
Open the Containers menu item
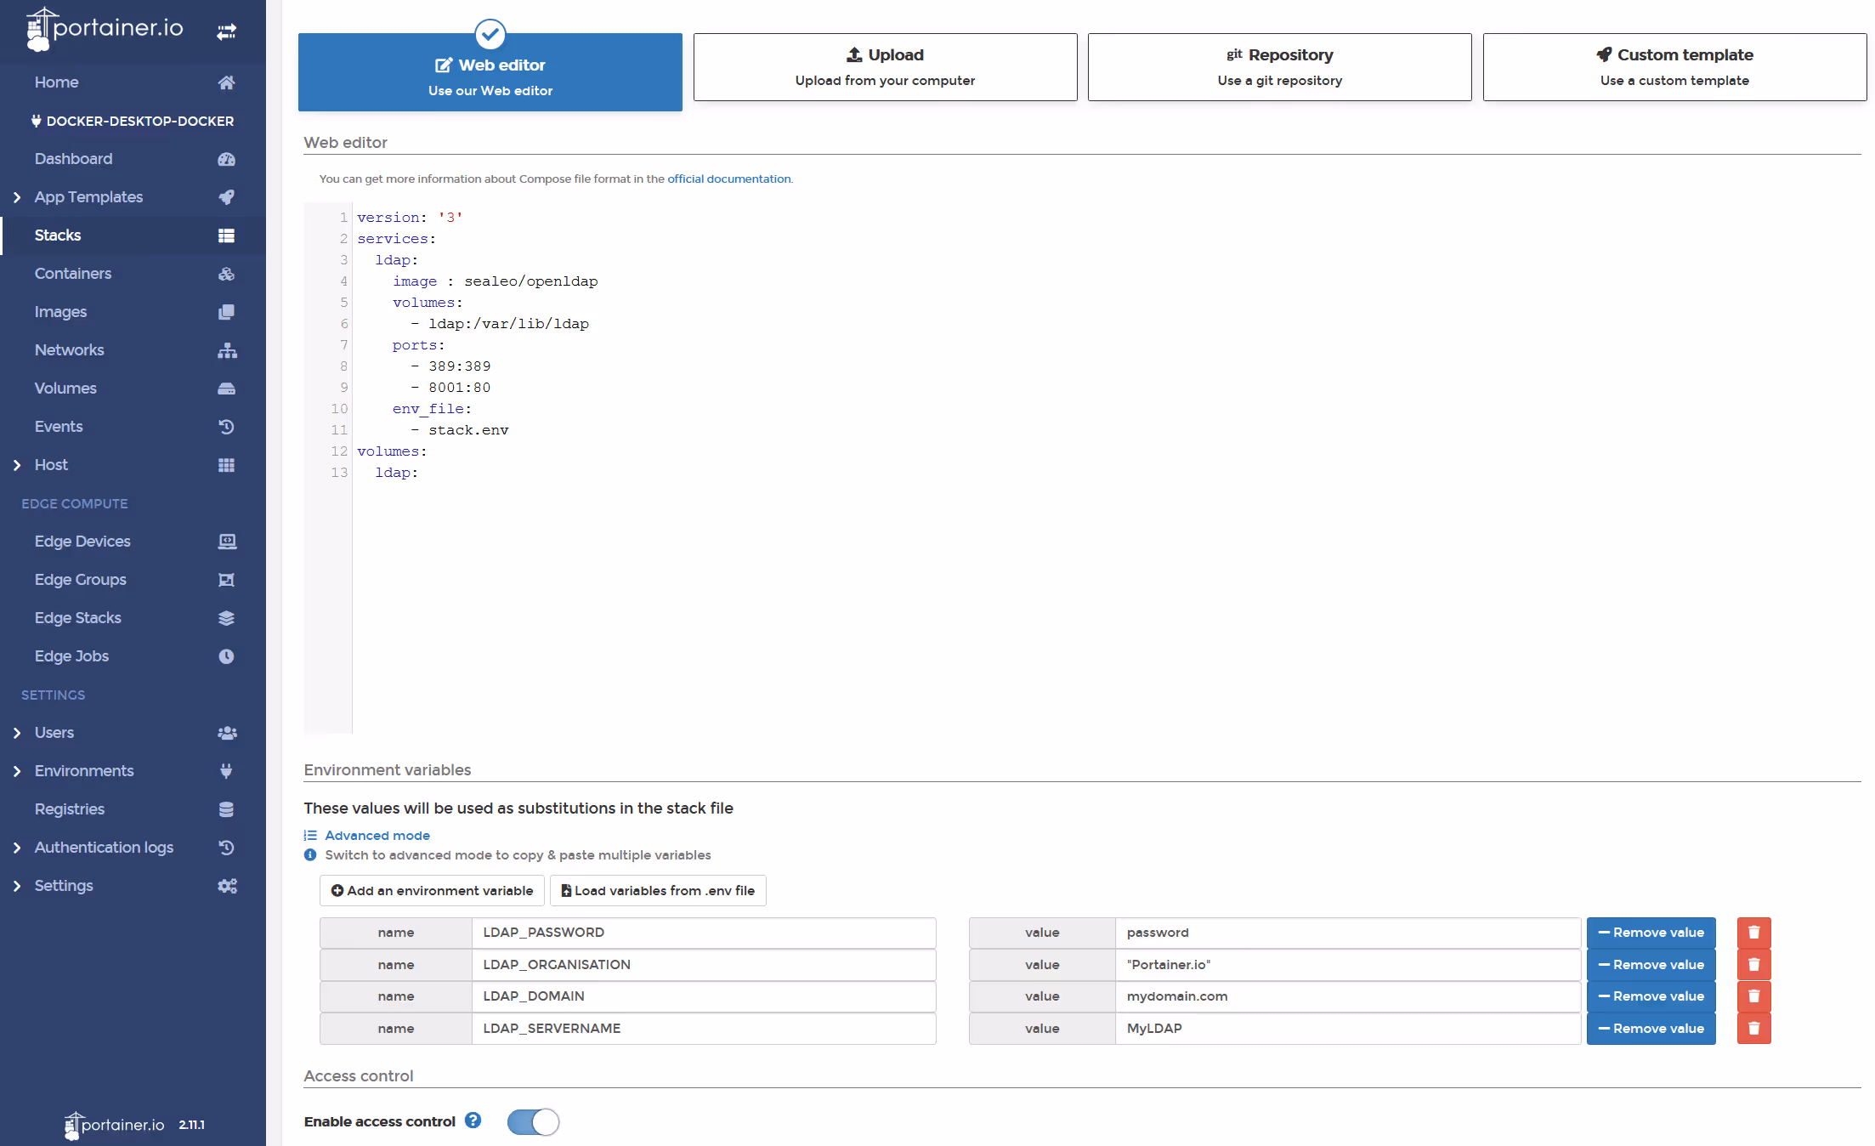coord(133,274)
